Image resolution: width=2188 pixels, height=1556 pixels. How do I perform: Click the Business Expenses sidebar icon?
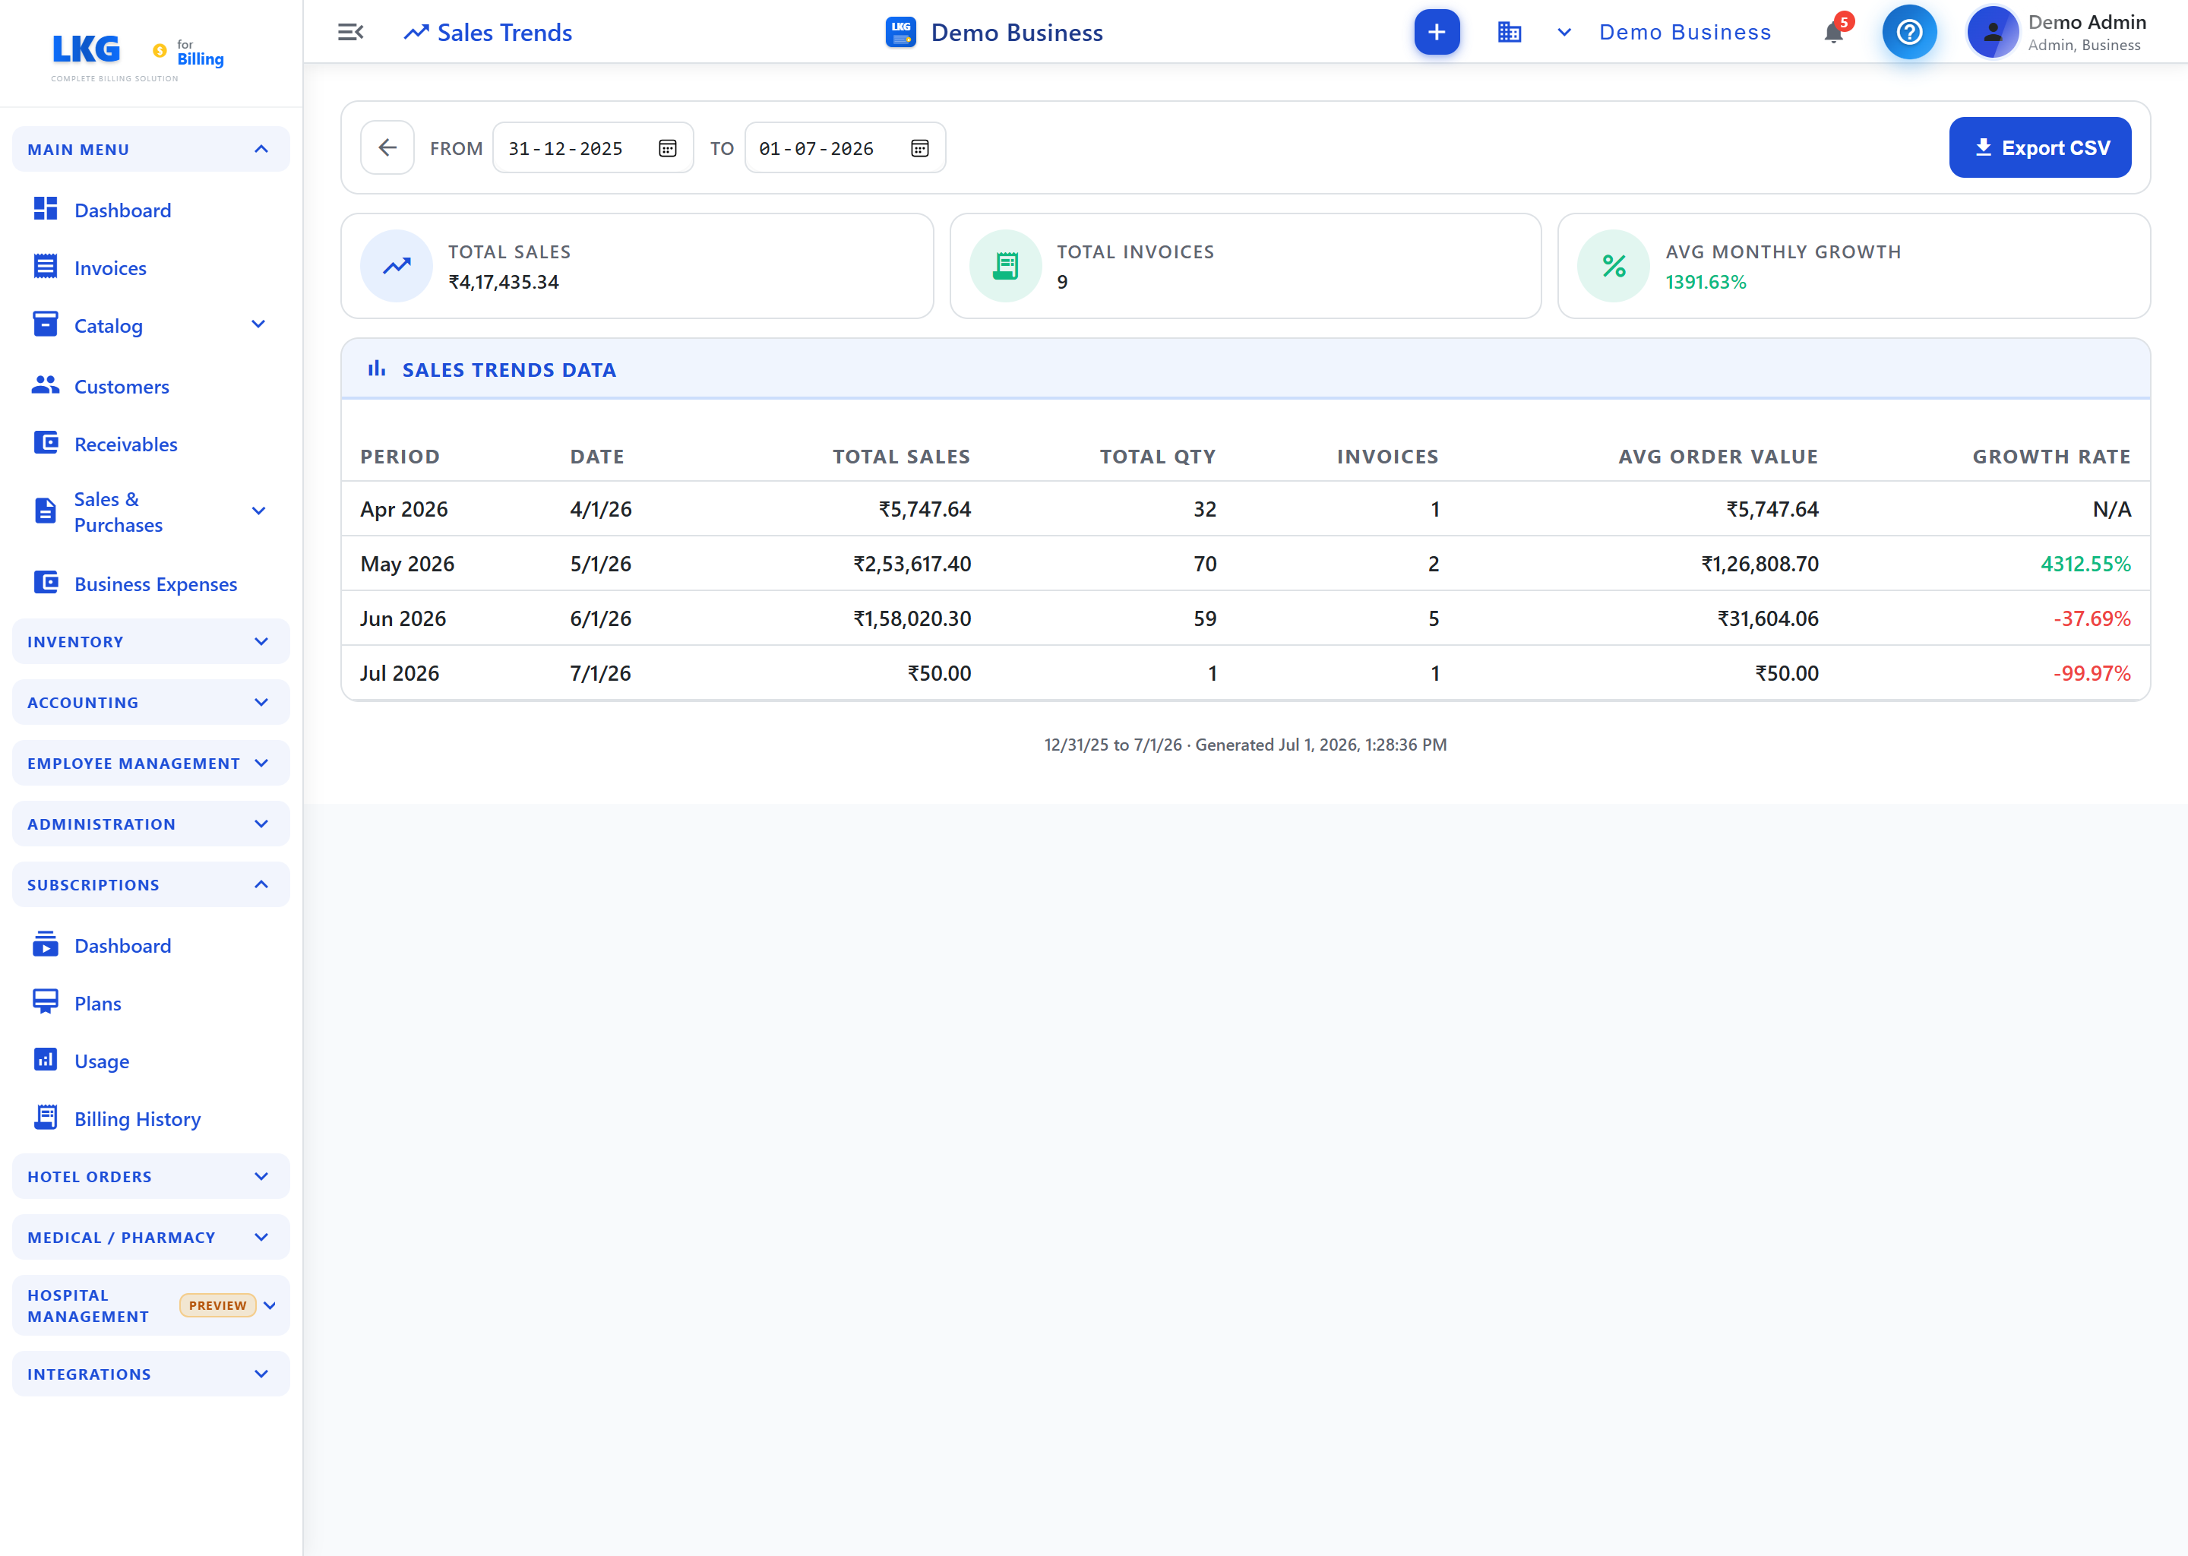pyautogui.click(x=45, y=583)
